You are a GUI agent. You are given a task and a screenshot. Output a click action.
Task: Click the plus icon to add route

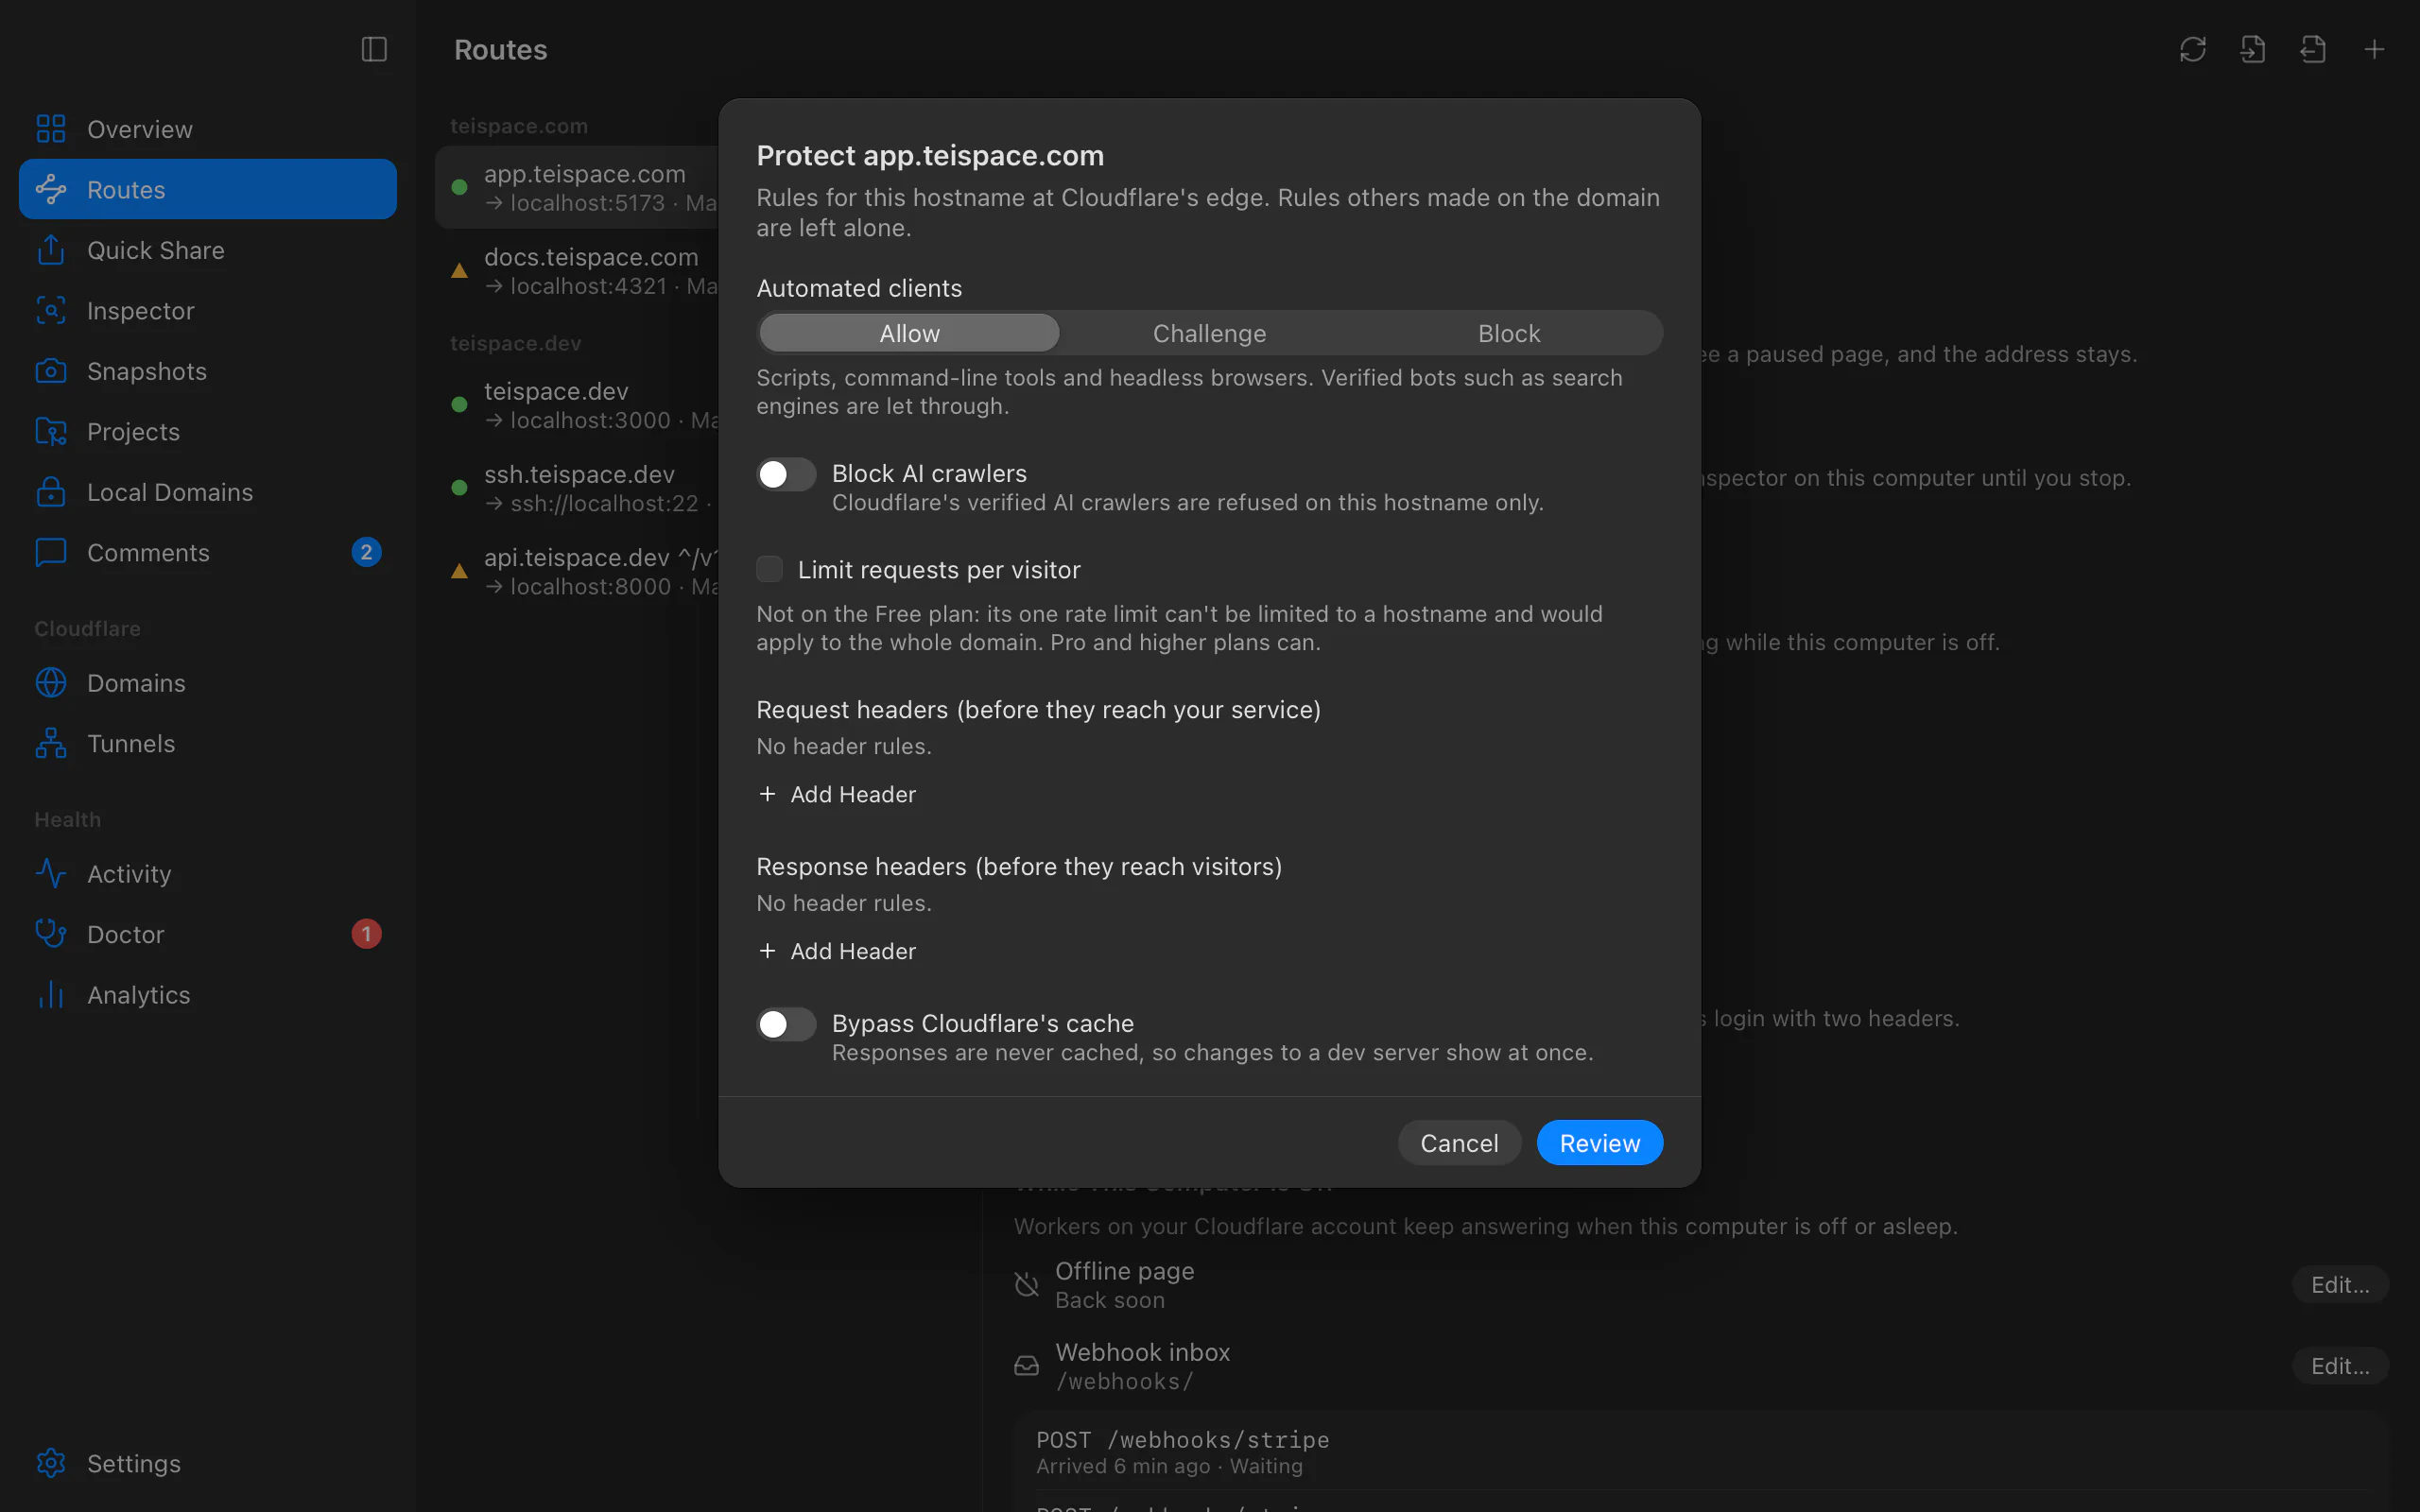tap(2374, 49)
